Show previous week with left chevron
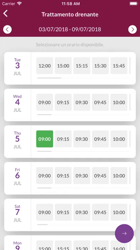 coord(7,29)
